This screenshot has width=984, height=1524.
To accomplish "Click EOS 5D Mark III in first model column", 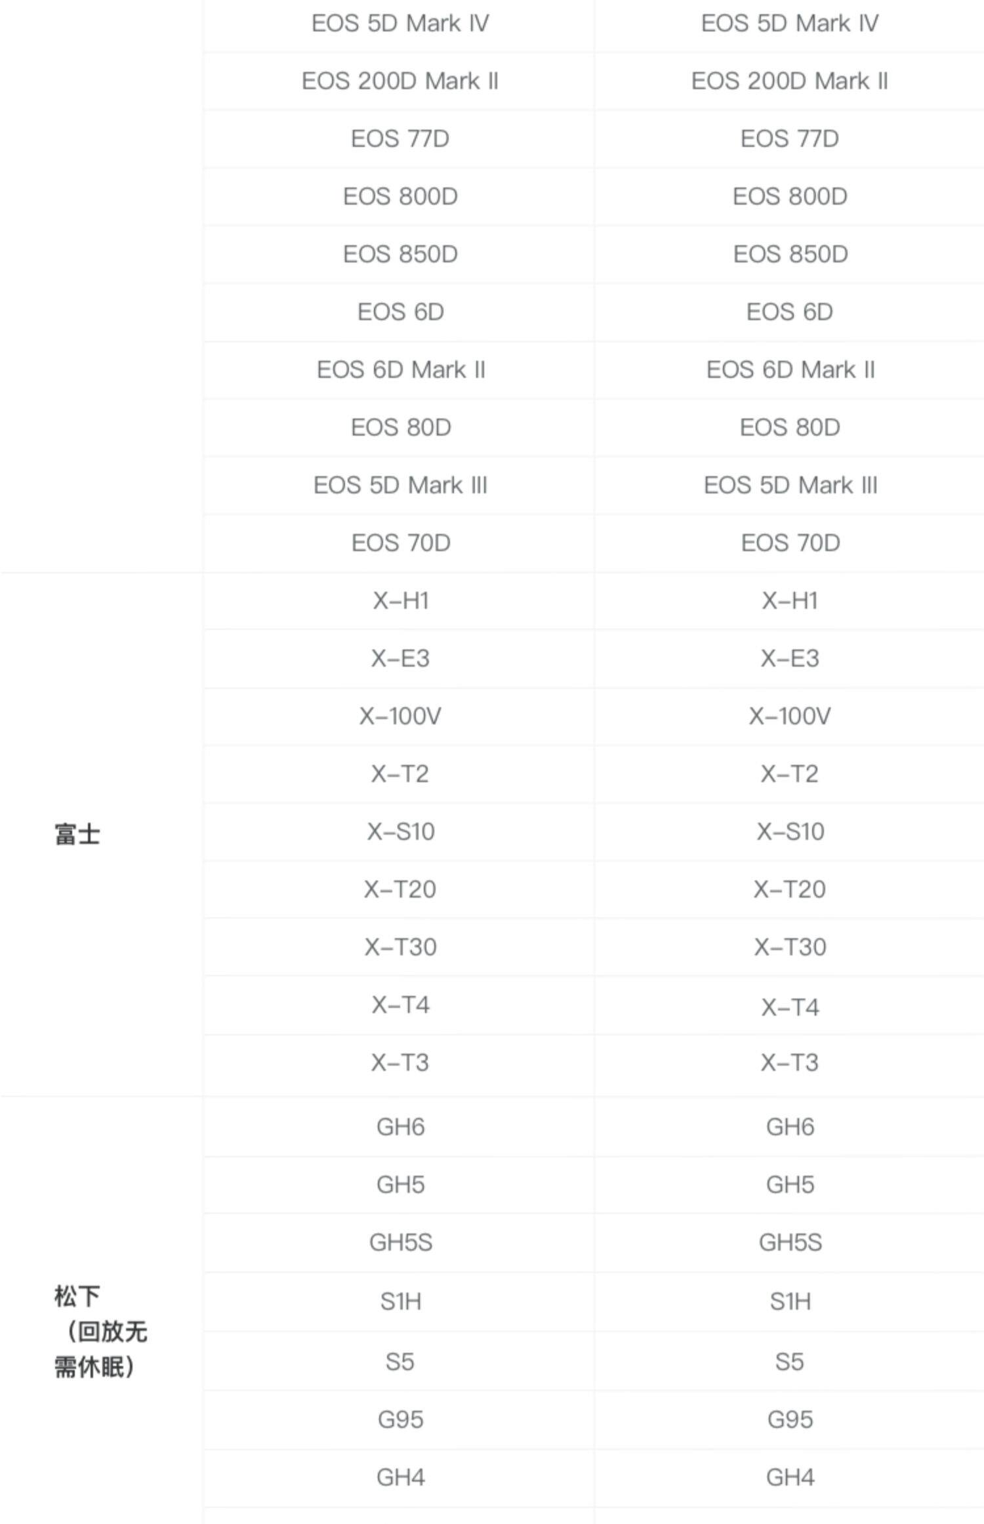I will coord(400,486).
